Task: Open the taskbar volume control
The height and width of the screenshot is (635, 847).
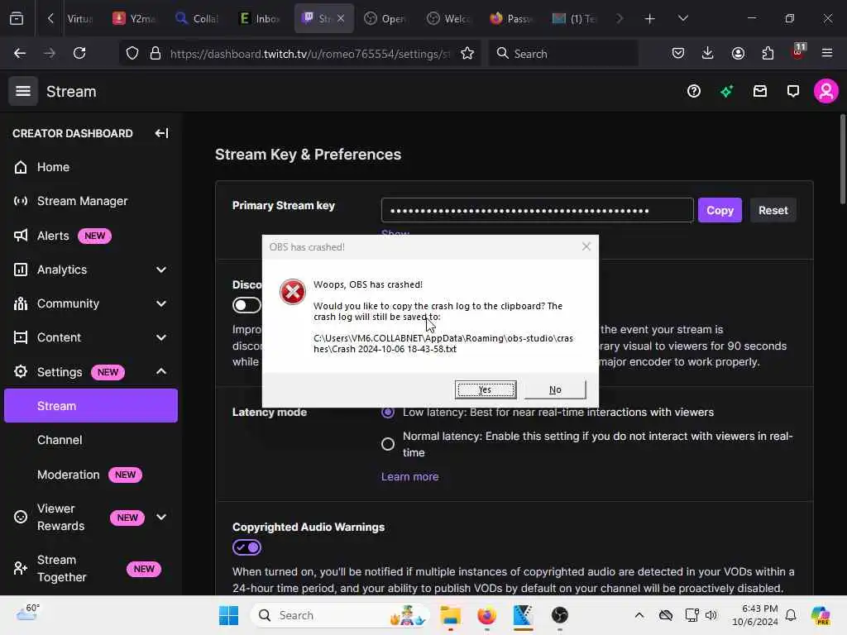Action: tap(711, 615)
